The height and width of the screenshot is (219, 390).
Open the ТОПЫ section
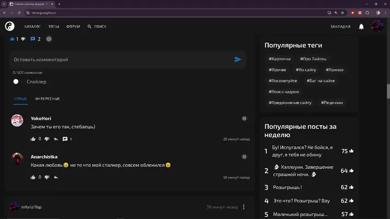(x=53, y=26)
